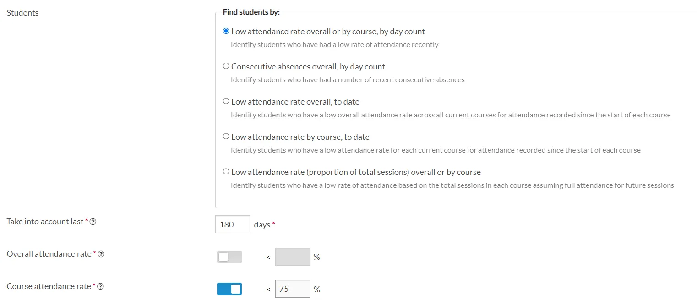Image resolution: width=697 pixels, height=301 pixels.
Task: Click the Students section label
Action: coord(22,13)
